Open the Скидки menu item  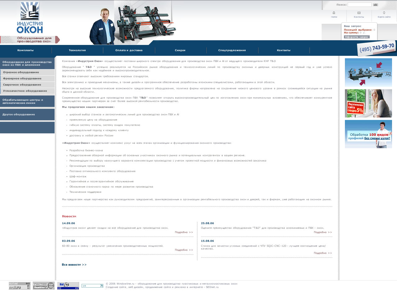point(180,50)
